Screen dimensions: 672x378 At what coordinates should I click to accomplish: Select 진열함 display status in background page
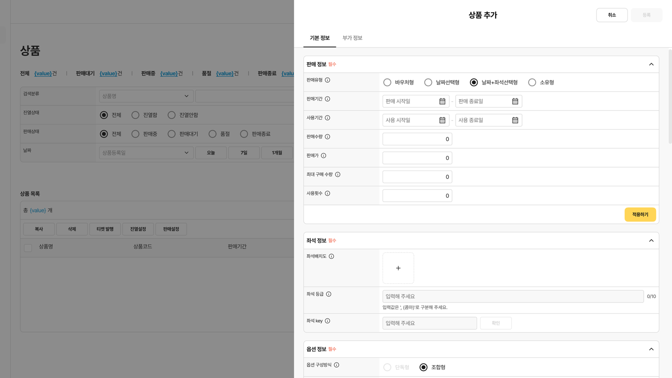pyautogui.click(x=135, y=115)
